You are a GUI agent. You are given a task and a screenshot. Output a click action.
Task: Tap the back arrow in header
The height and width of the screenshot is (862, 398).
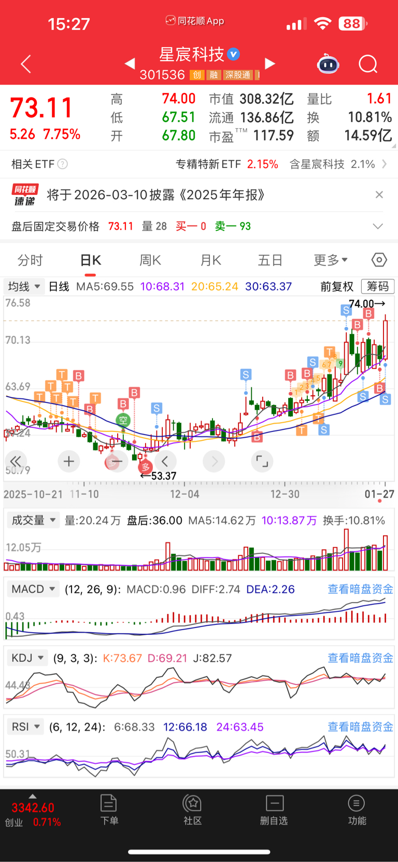pos(26,64)
